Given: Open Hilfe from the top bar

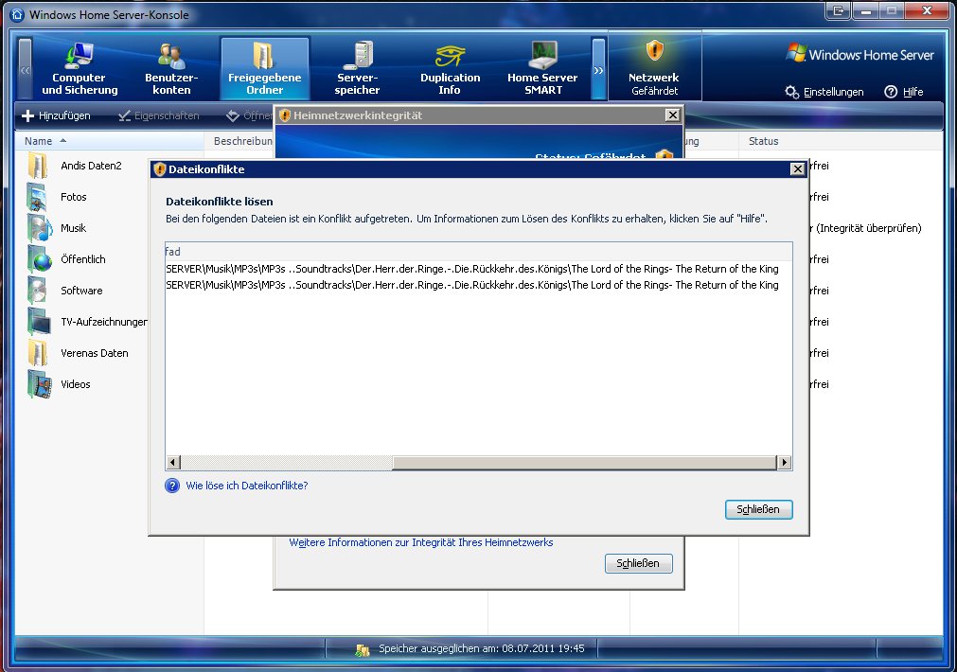Looking at the screenshot, I should coord(904,92).
